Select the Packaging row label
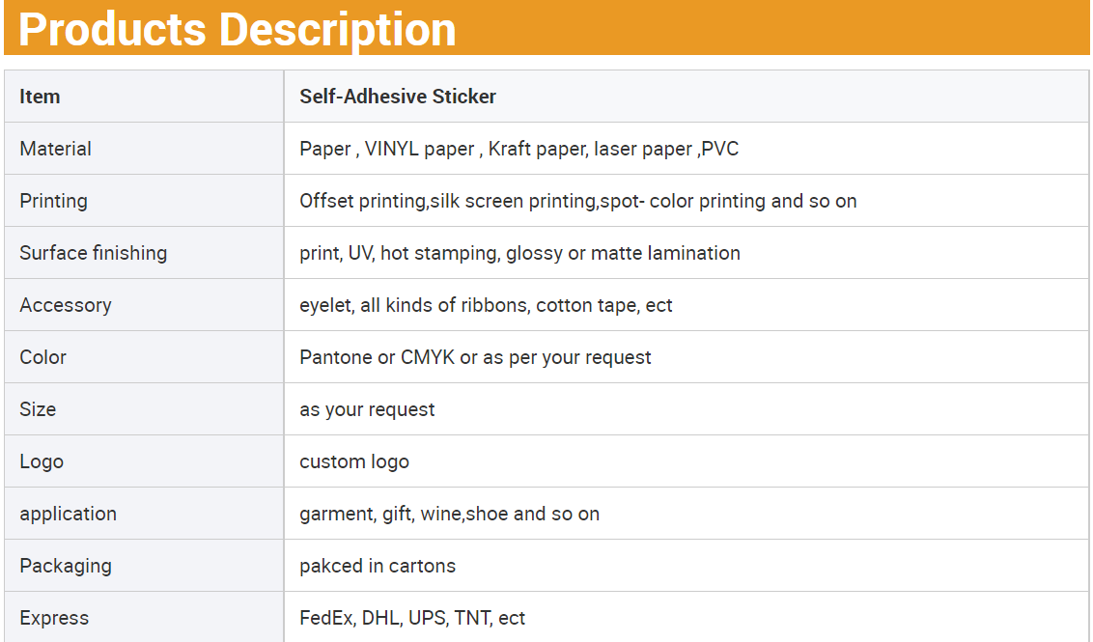 click(x=65, y=566)
